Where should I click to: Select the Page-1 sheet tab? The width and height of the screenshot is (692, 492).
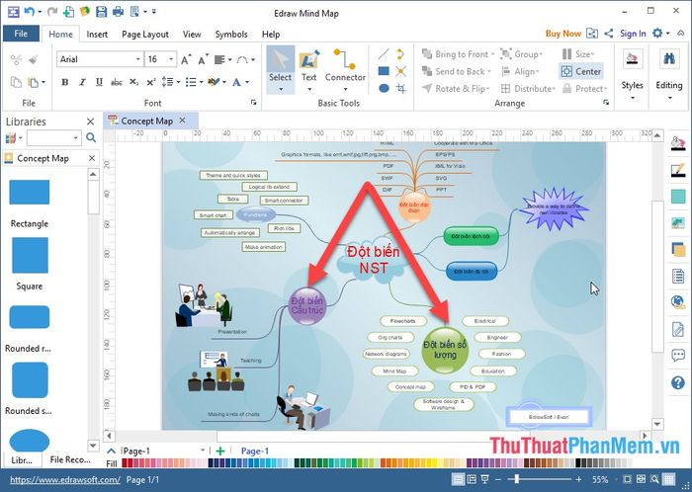pos(255,451)
